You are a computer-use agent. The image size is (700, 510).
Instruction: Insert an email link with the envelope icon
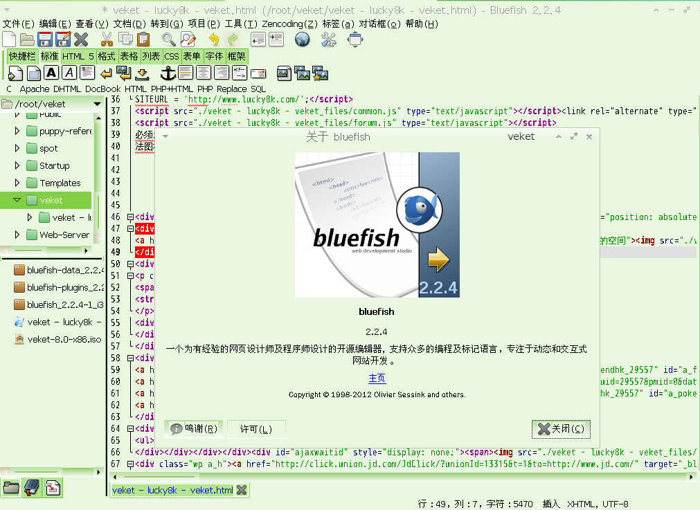click(258, 73)
